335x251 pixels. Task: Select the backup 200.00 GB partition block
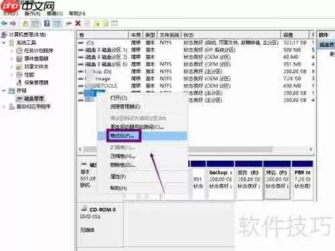[x=220, y=179]
